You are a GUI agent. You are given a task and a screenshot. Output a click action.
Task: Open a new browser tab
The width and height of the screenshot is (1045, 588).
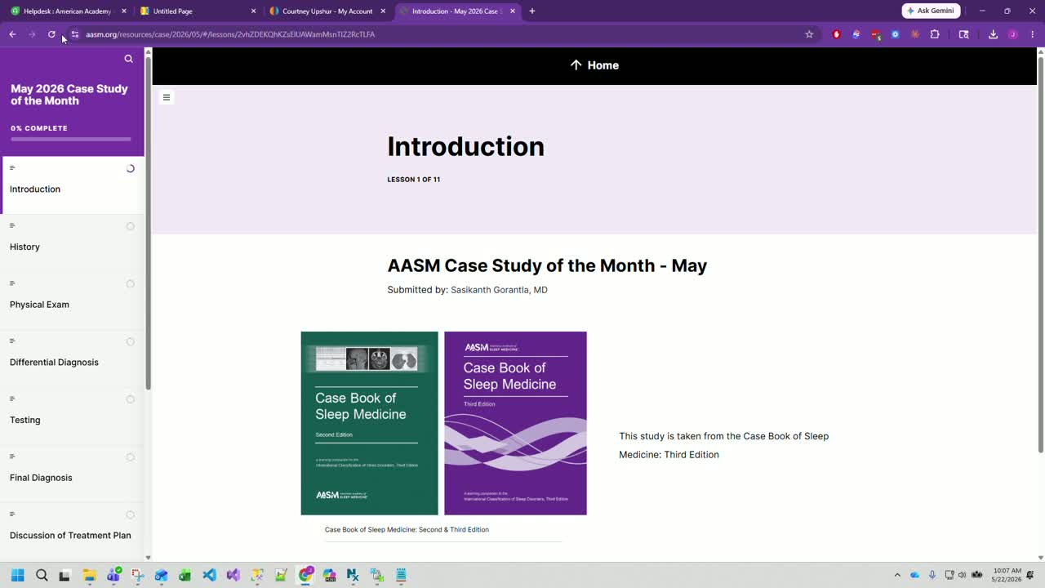pyautogui.click(x=532, y=11)
